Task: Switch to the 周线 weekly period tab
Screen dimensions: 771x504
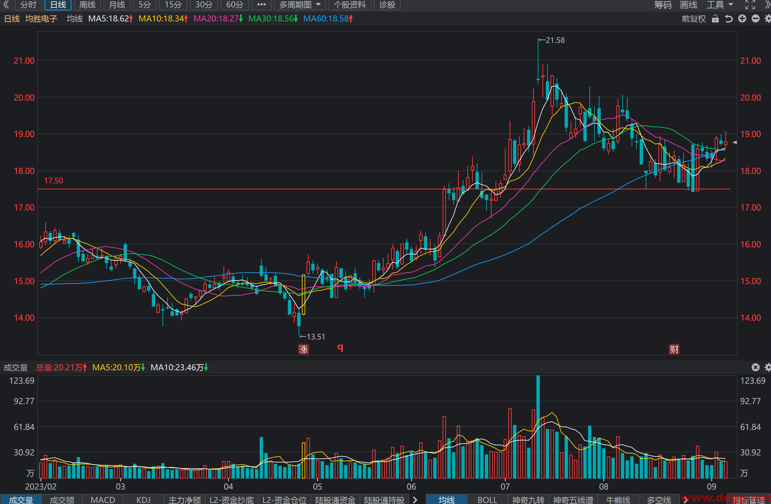Action: coord(87,5)
